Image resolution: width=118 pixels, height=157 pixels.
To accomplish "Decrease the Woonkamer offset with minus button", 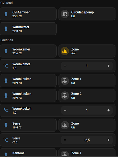I will coord(65,66).
